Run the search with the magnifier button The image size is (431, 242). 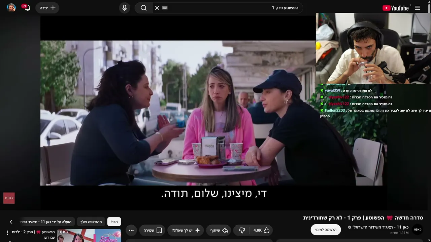pyautogui.click(x=144, y=8)
